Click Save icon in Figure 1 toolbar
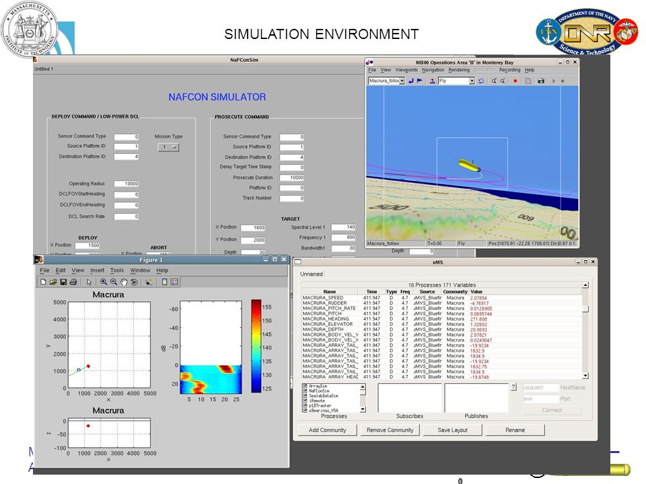646x484 pixels. pyautogui.click(x=63, y=282)
